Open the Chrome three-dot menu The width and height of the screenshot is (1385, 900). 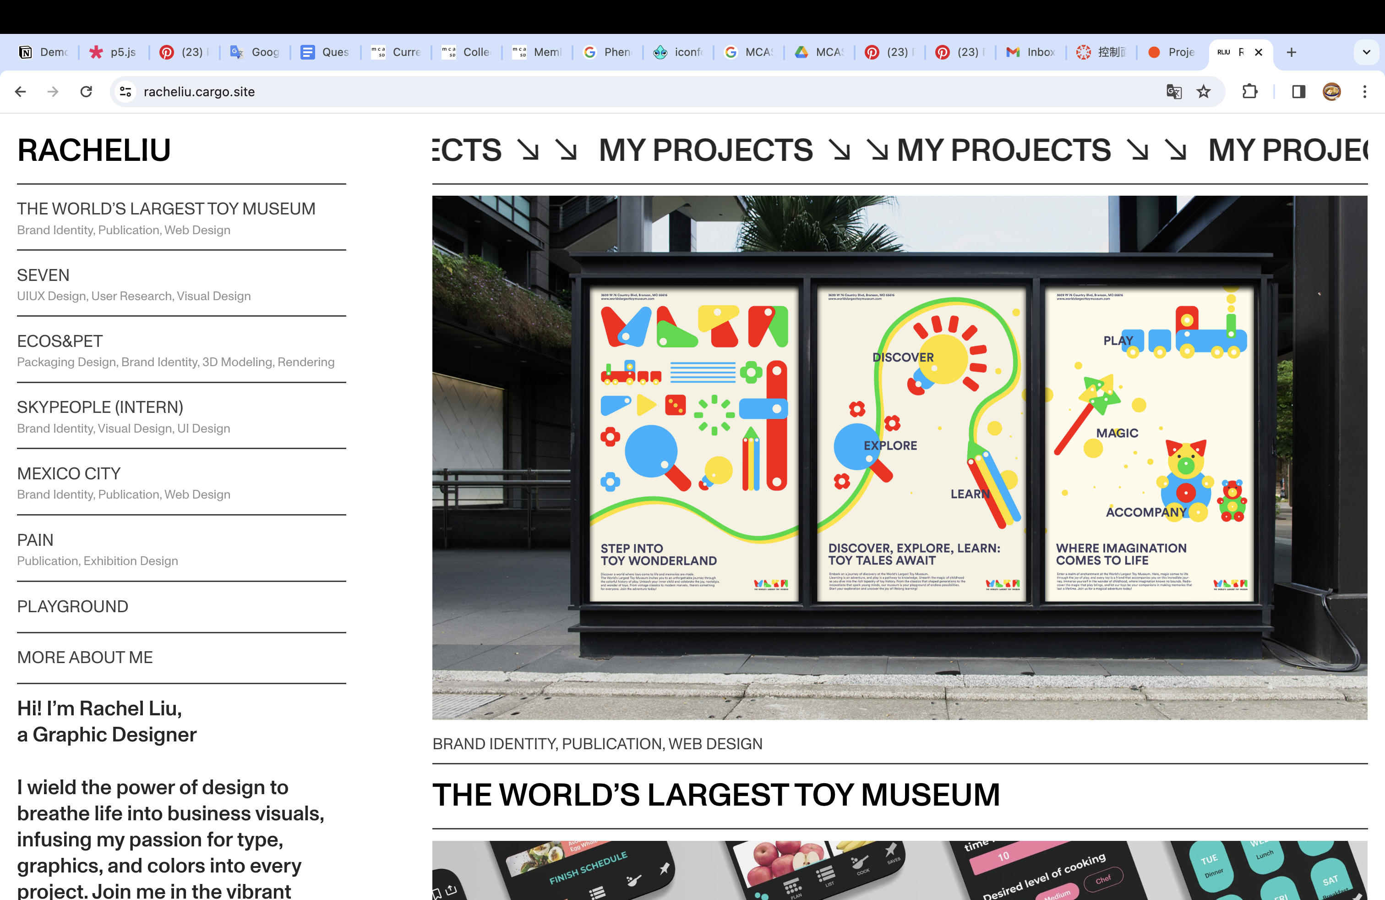click(x=1365, y=91)
